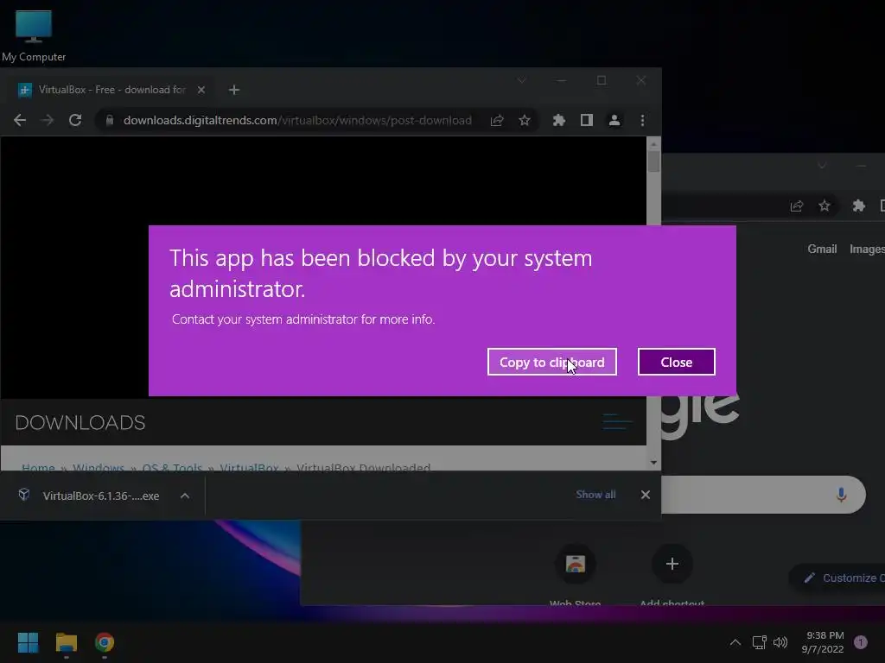Screen dimensions: 885x663
Task: Open Images link in Google window
Action: click(x=867, y=249)
